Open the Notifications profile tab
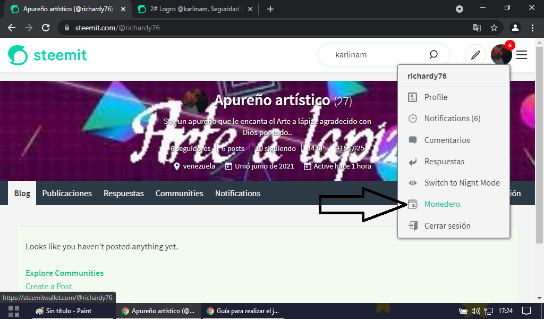Image resolution: width=544 pixels, height=319 pixels. coord(237,194)
